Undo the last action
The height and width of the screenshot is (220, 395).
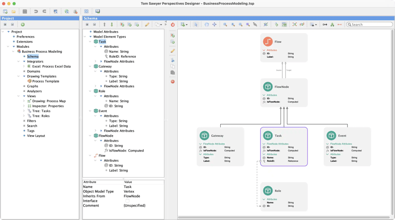(x=36, y=11)
